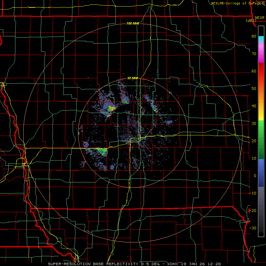The width and height of the screenshot is (266, 266).
Task: Click the -30 dBZ scale value
Action: coord(253,228)
